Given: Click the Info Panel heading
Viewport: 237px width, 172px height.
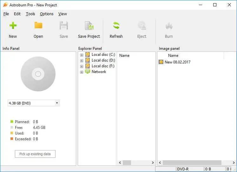Looking at the screenshot, I should pos(11,49).
